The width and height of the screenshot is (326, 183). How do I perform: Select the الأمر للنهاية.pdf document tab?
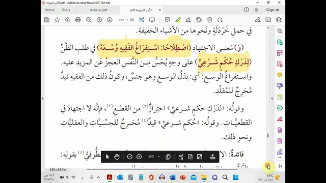141,10
